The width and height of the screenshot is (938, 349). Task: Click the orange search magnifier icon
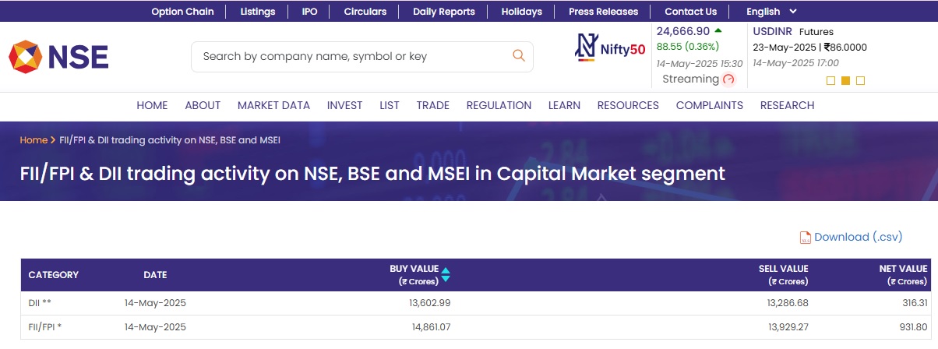(x=518, y=56)
